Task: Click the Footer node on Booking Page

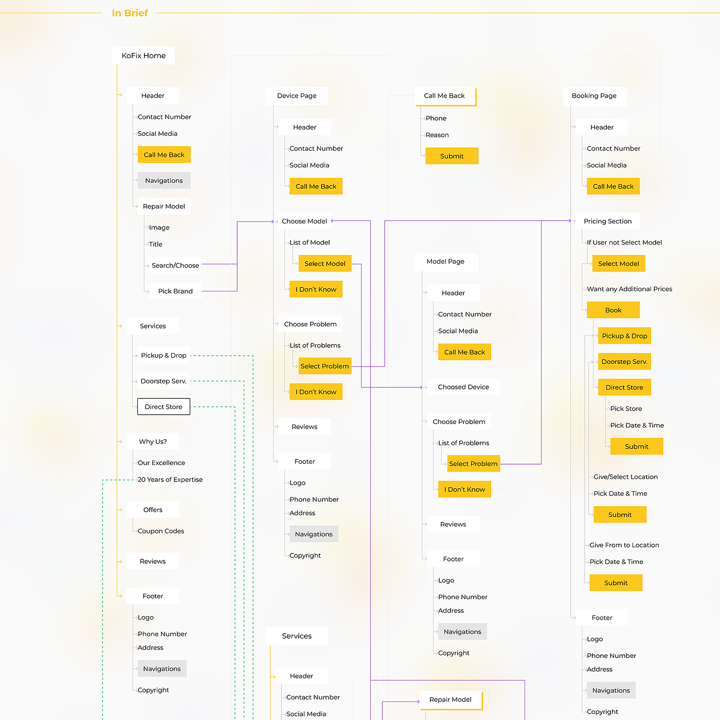Action: [x=602, y=618]
